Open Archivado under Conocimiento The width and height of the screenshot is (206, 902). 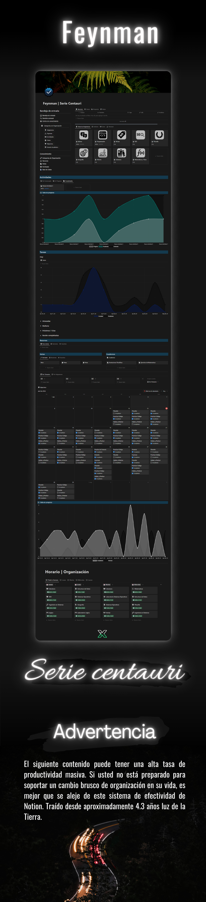click(x=45, y=167)
